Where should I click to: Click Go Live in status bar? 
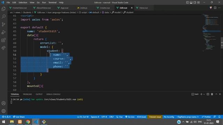pyautogui.click(x=130, y=117)
